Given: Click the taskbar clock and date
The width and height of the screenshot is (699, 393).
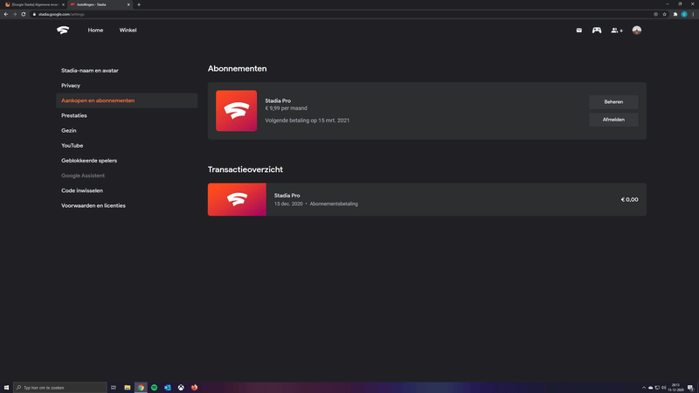Looking at the screenshot, I should 675,388.
